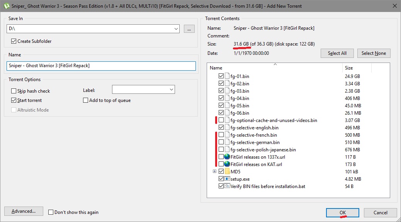Screen dimensions: 401x222
Task: Enable Skip hash check option
Action: (x=14, y=91)
